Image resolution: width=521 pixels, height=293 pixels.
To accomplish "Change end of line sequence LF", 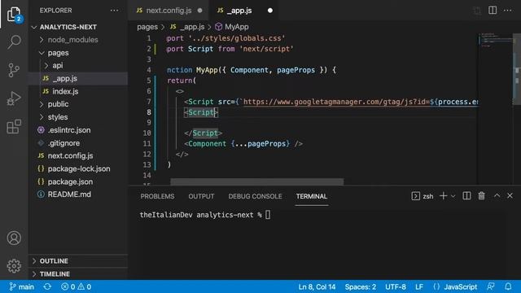I will (419, 286).
